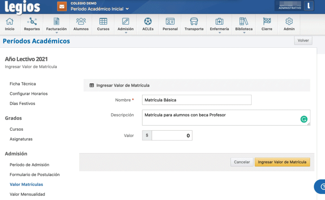The width and height of the screenshot is (325, 200).
Task: Select the ACLEs soccer ball icon
Action: point(148,22)
